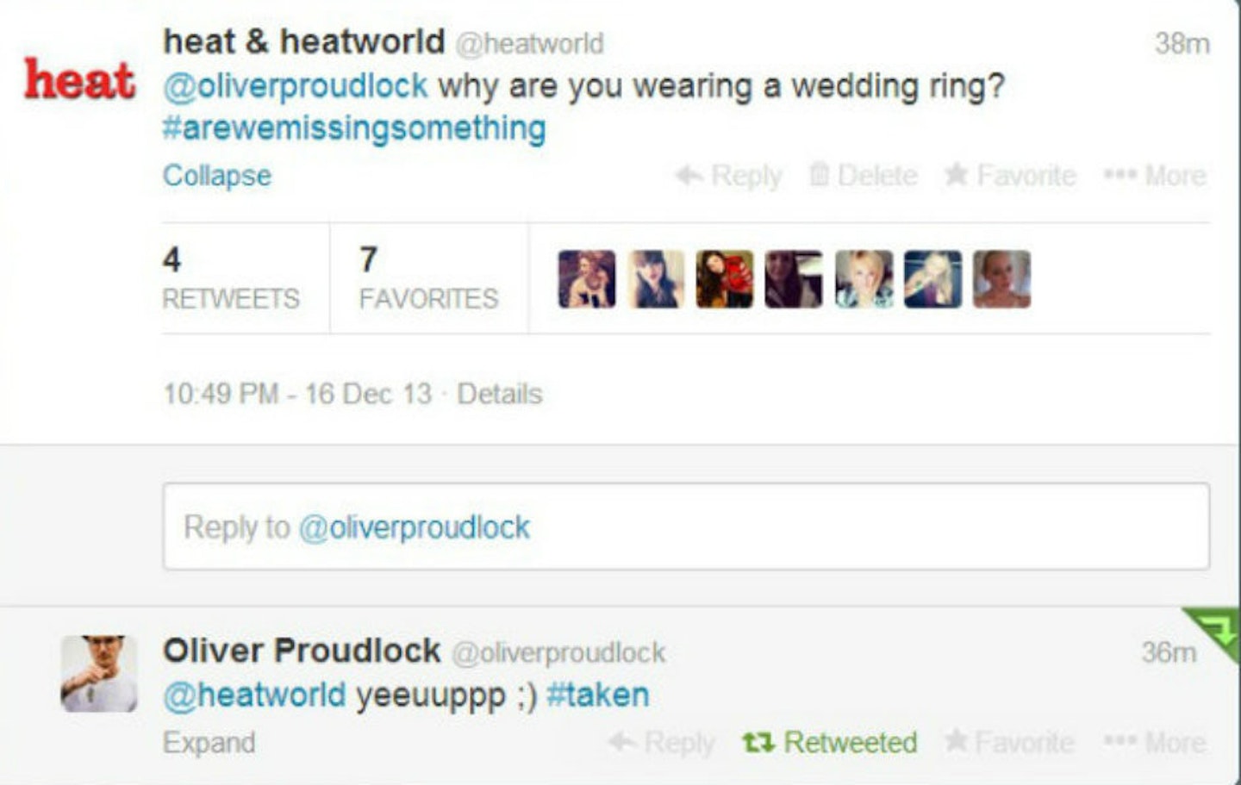Image resolution: width=1241 pixels, height=785 pixels.
Task: Open the #taken hashtag link
Action: (598, 695)
